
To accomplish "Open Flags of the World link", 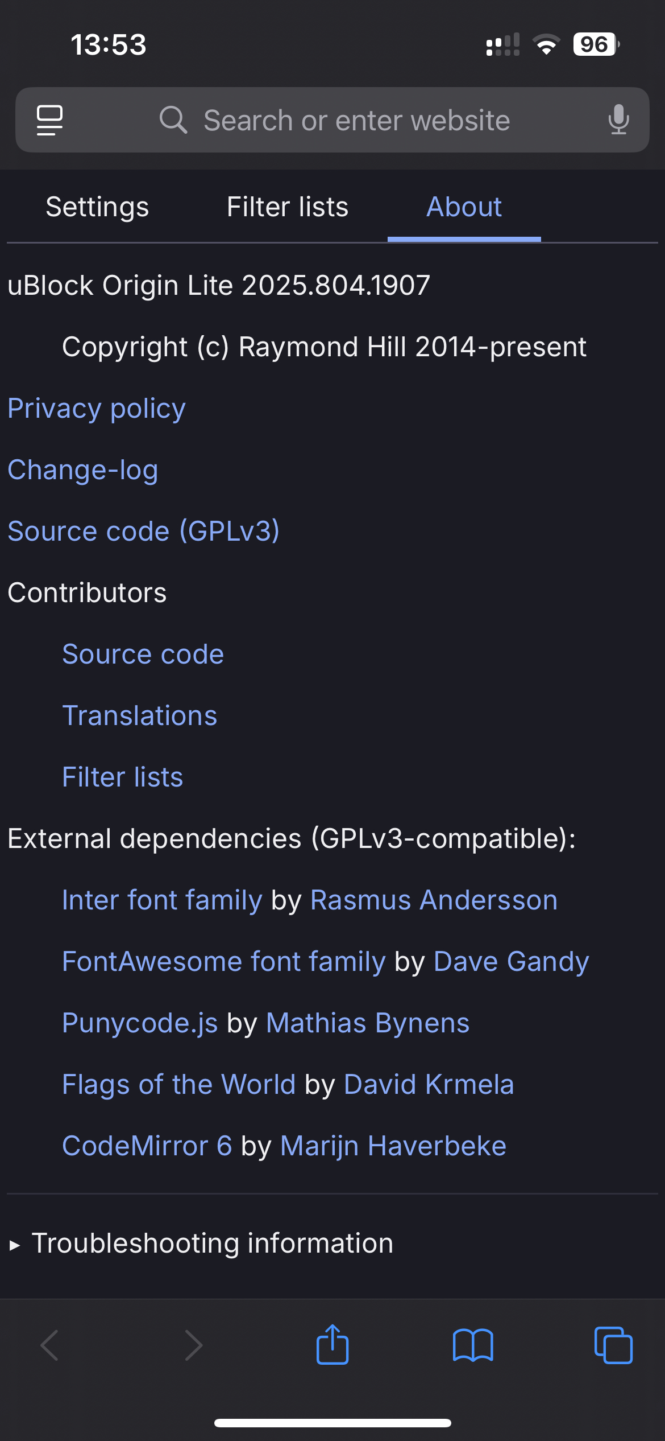I will [179, 1085].
